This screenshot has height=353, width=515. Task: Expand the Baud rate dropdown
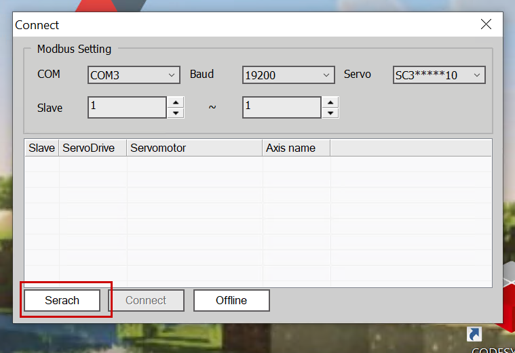point(288,75)
